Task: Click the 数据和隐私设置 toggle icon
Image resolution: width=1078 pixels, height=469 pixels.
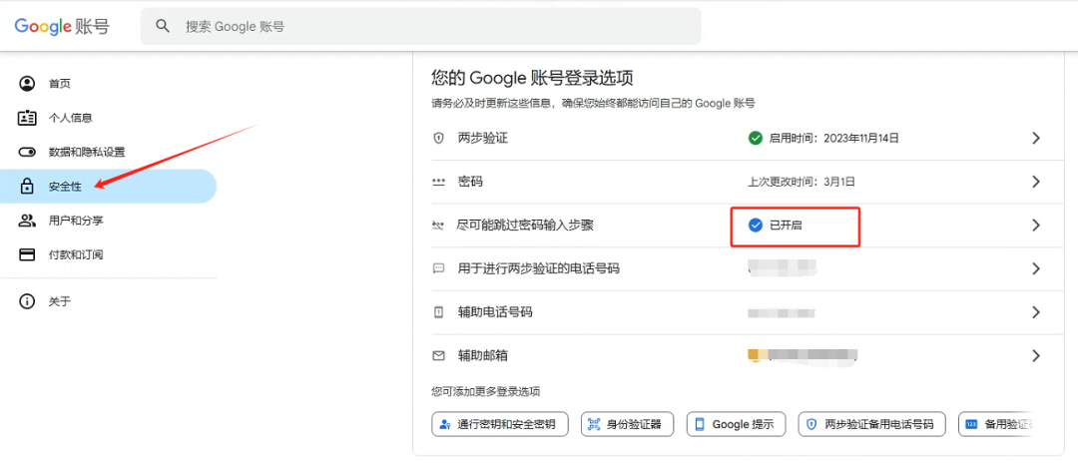Action: (27, 152)
